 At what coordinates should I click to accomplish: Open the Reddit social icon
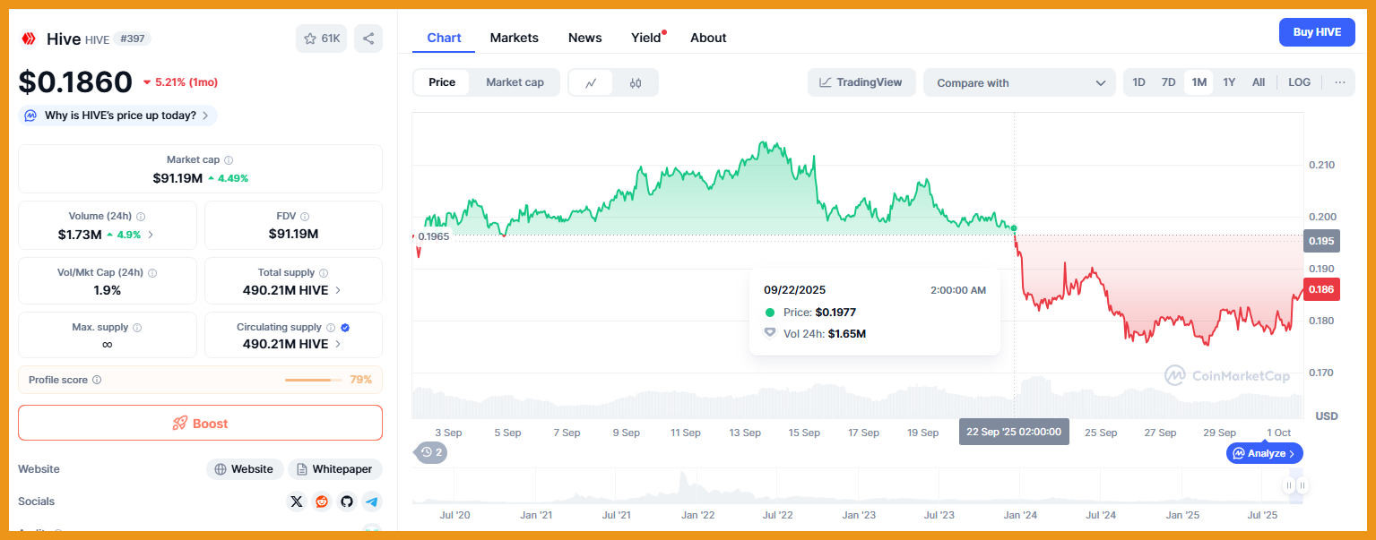322,501
